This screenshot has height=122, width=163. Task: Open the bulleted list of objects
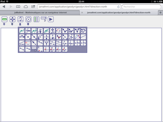pyautogui.click(x=36, y=19)
